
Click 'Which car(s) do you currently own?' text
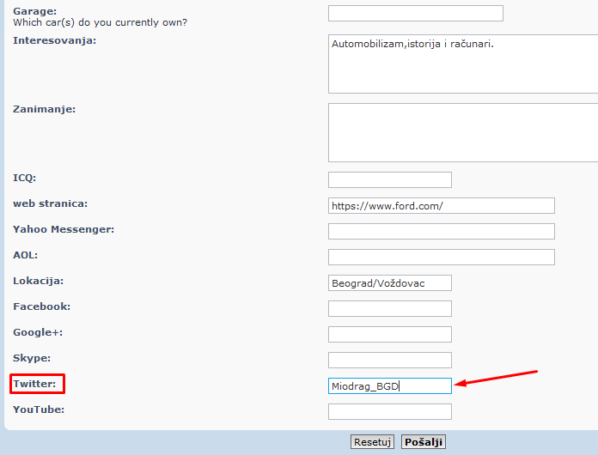pos(100,22)
